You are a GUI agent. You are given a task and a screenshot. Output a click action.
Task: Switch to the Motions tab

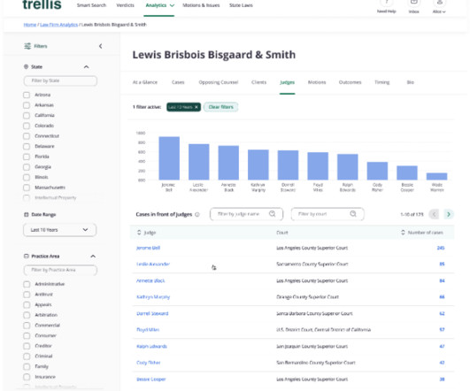[x=317, y=82]
